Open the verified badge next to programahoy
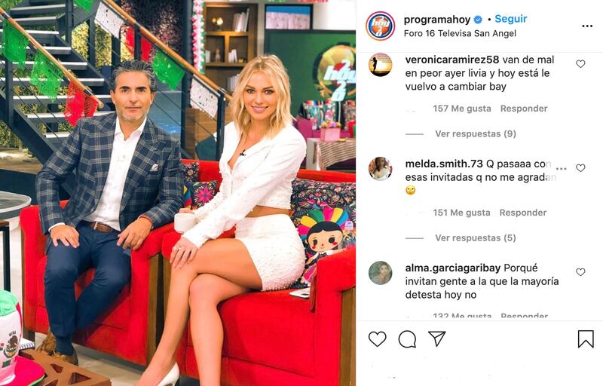Viewport: 603px width, 386px height. pyautogui.click(x=478, y=19)
